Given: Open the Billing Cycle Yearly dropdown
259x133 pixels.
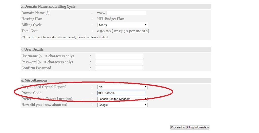Looking at the screenshot, I should point(122,25).
